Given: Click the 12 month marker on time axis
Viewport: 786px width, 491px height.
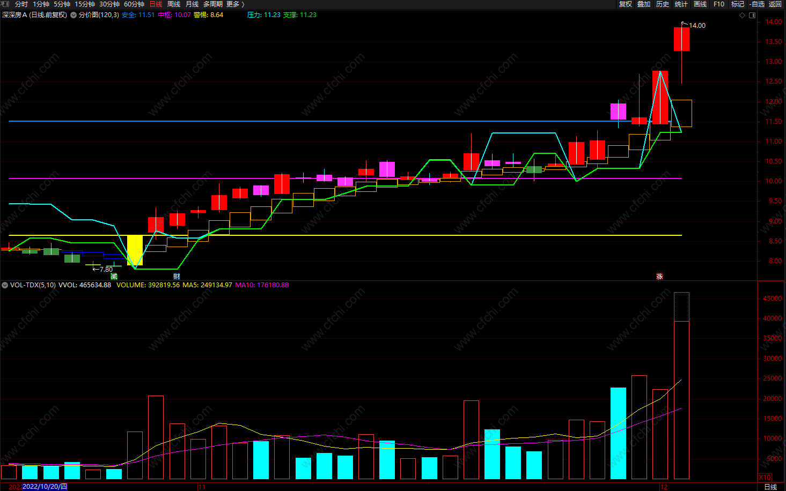Looking at the screenshot, I should (x=664, y=487).
